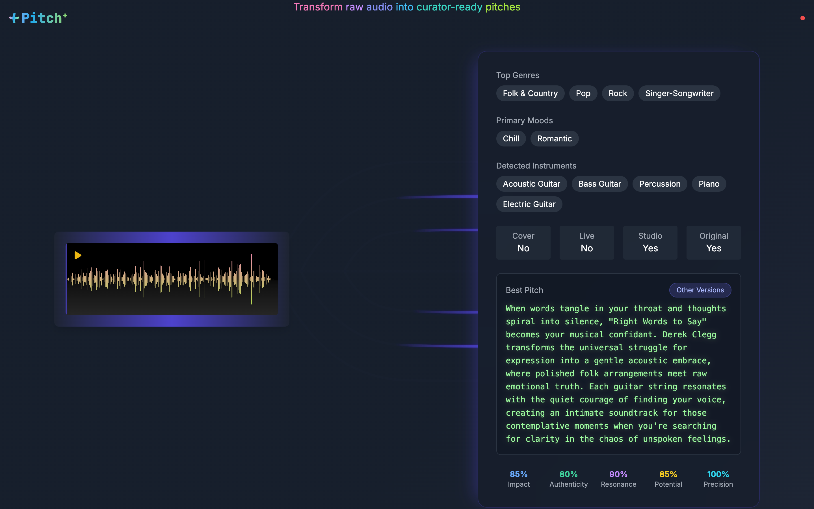
Task: Select the Folk & Country genre tag
Action: [530, 94]
